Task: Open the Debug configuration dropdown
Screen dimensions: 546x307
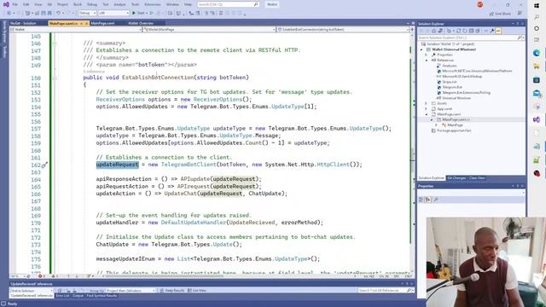Action: (87, 14)
